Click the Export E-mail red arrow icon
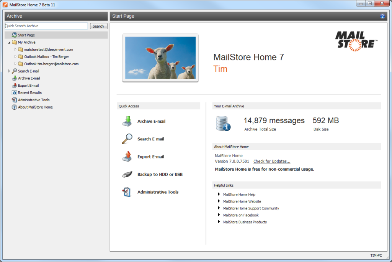Viewport: 392px width, 262px height. (128, 157)
